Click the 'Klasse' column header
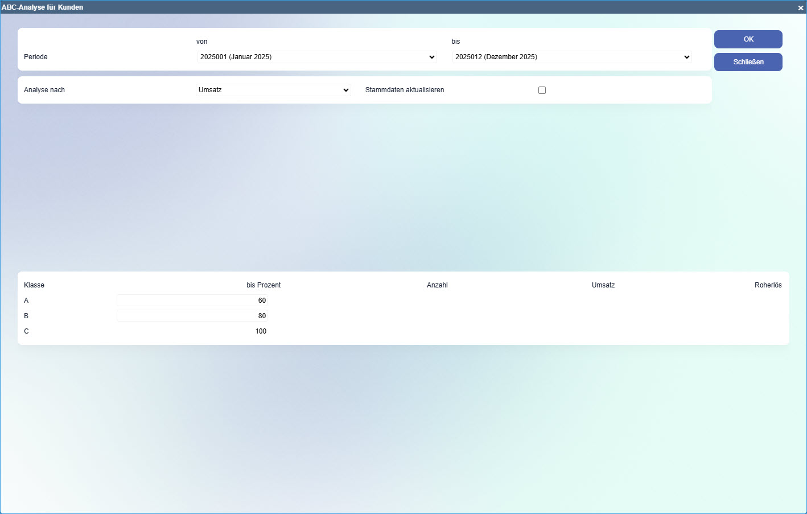The height and width of the screenshot is (514, 807). (x=34, y=285)
